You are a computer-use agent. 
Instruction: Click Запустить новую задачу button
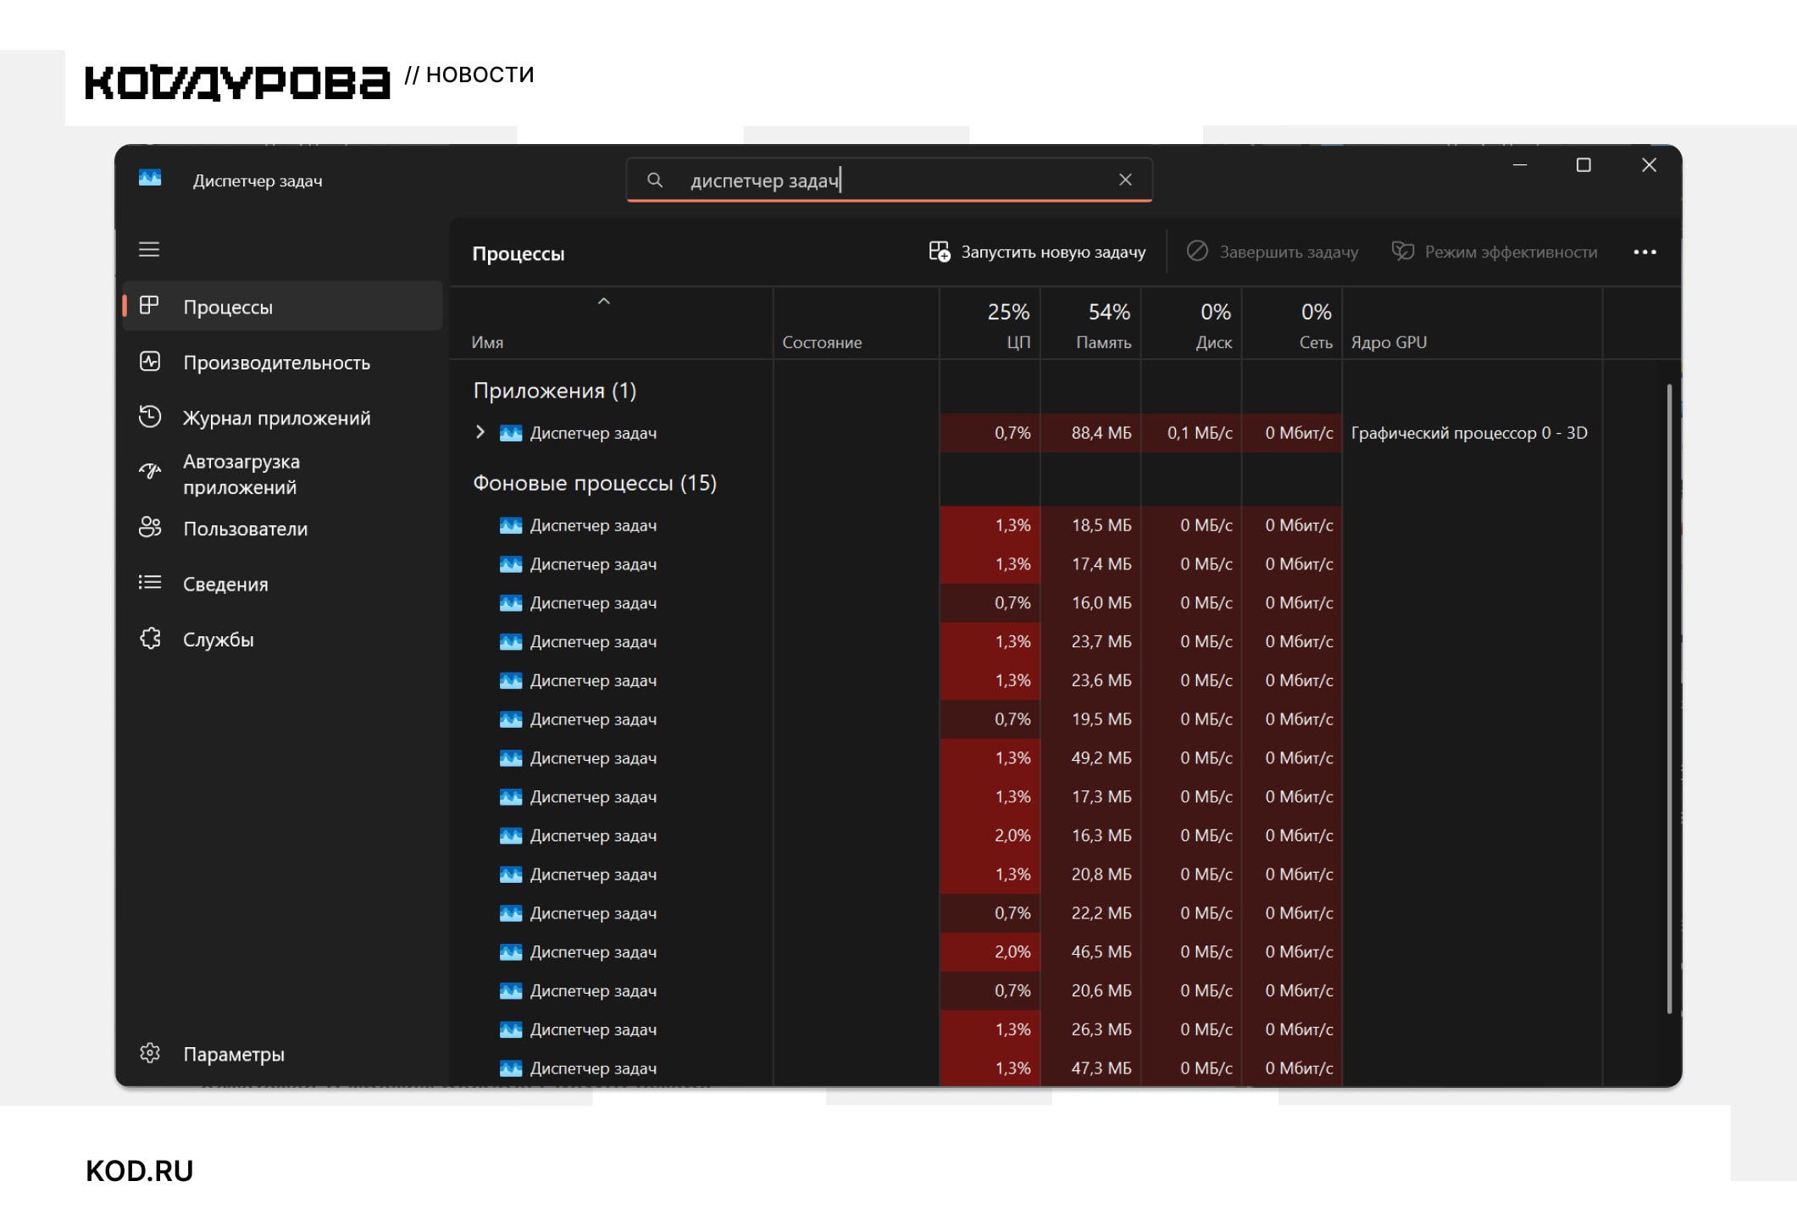pyautogui.click(x=1037, y=252)
